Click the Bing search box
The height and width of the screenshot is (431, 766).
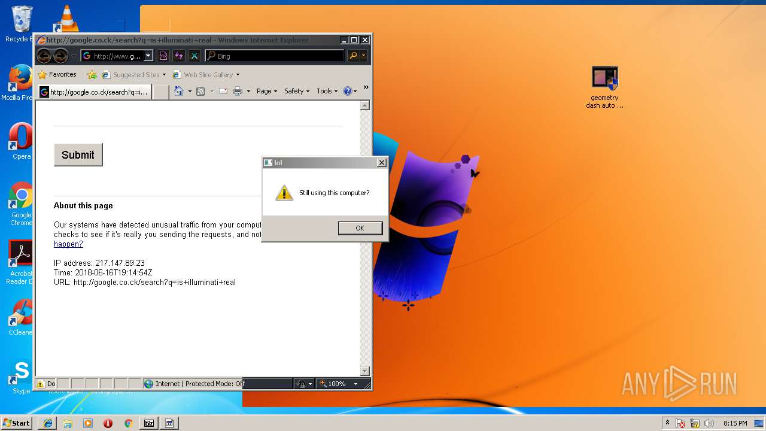point(275,56)
